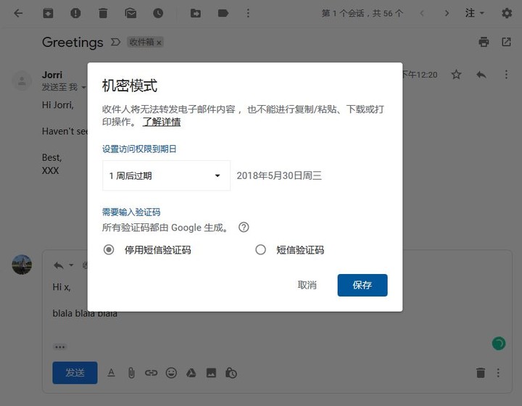This screenshot has width=522, height=406.
Task: Click the 保存 button
Action: [x=362, y=285]
